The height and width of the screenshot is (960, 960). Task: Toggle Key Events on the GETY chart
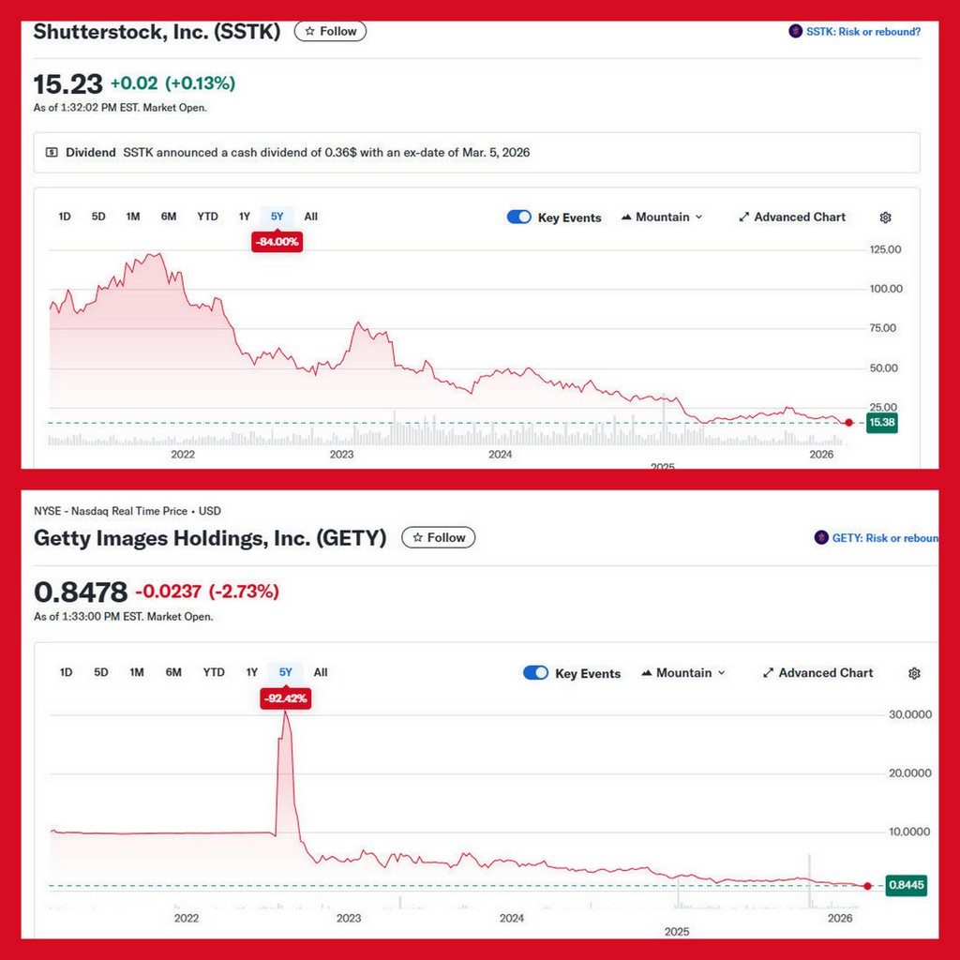pyautogui.click(x=535, y=673)
